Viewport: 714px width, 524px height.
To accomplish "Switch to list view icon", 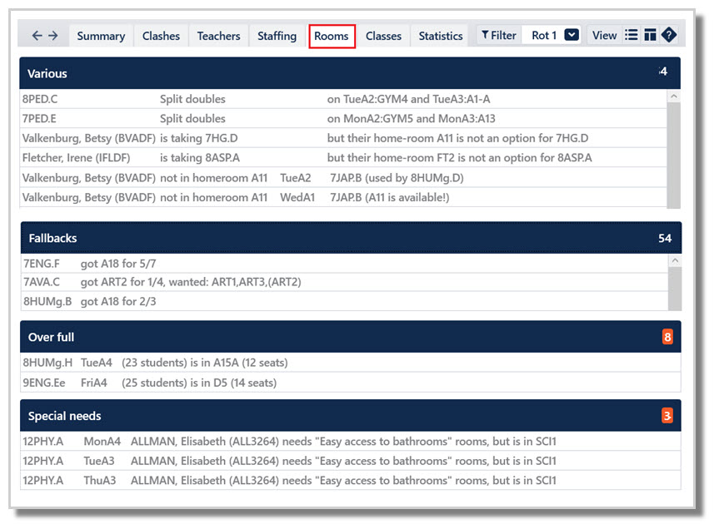I will pos(632,35).
